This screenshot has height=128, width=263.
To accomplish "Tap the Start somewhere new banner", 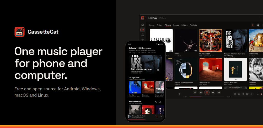I will (x=145, y=65).
